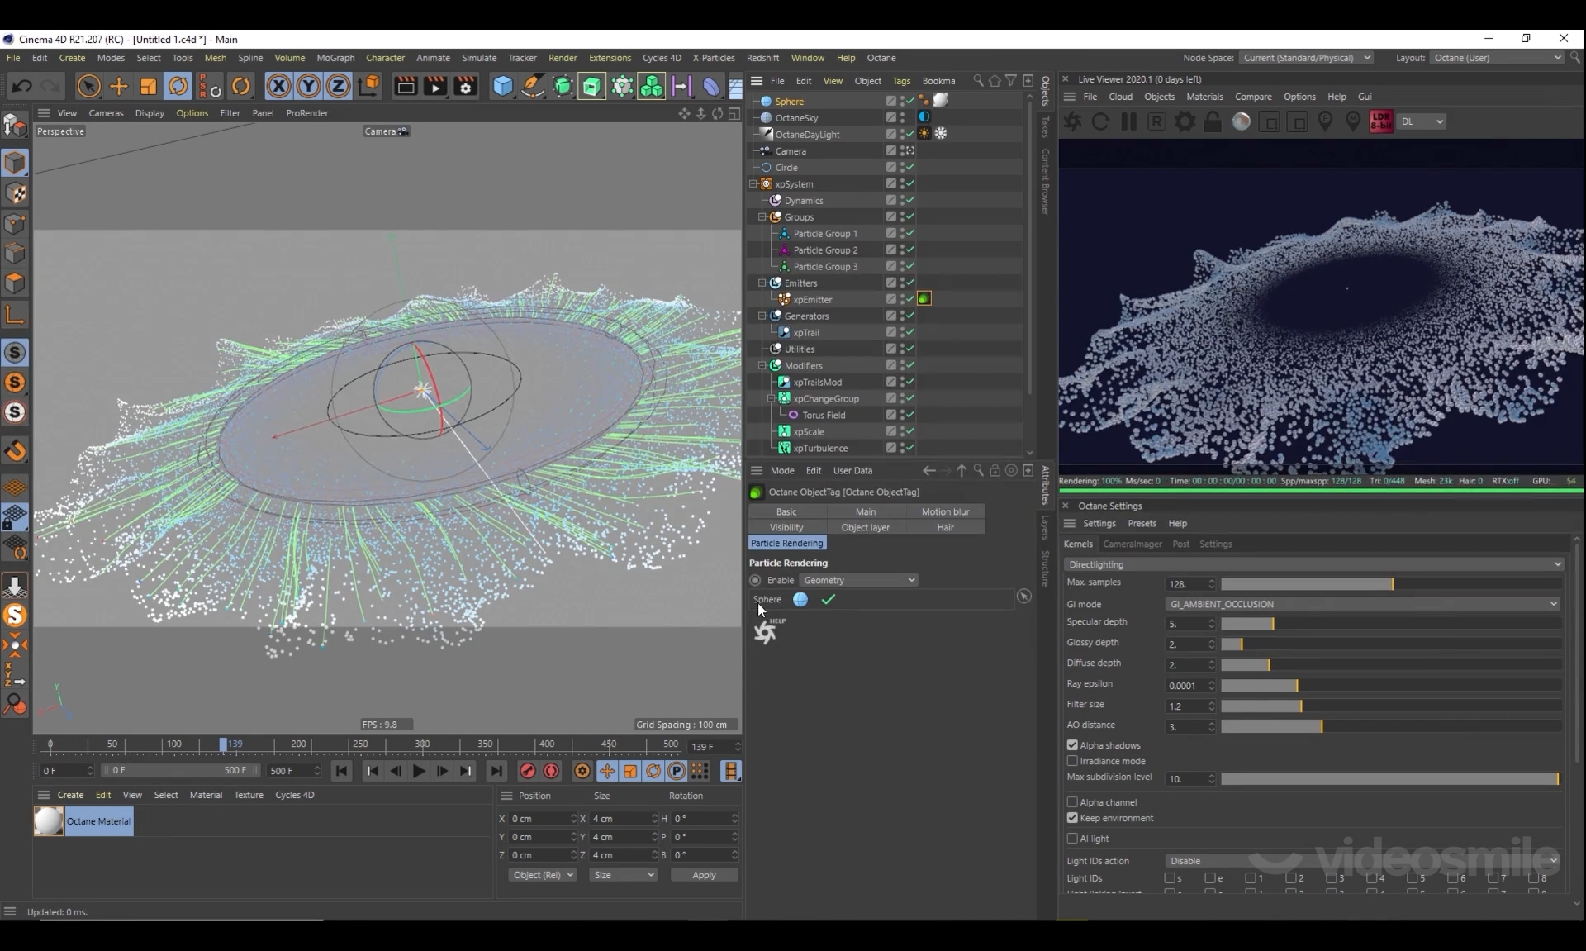This screenshot has width=1586, height=951.
Task: Enable the Alpha channel checkbox
Action: [1072, 802]
